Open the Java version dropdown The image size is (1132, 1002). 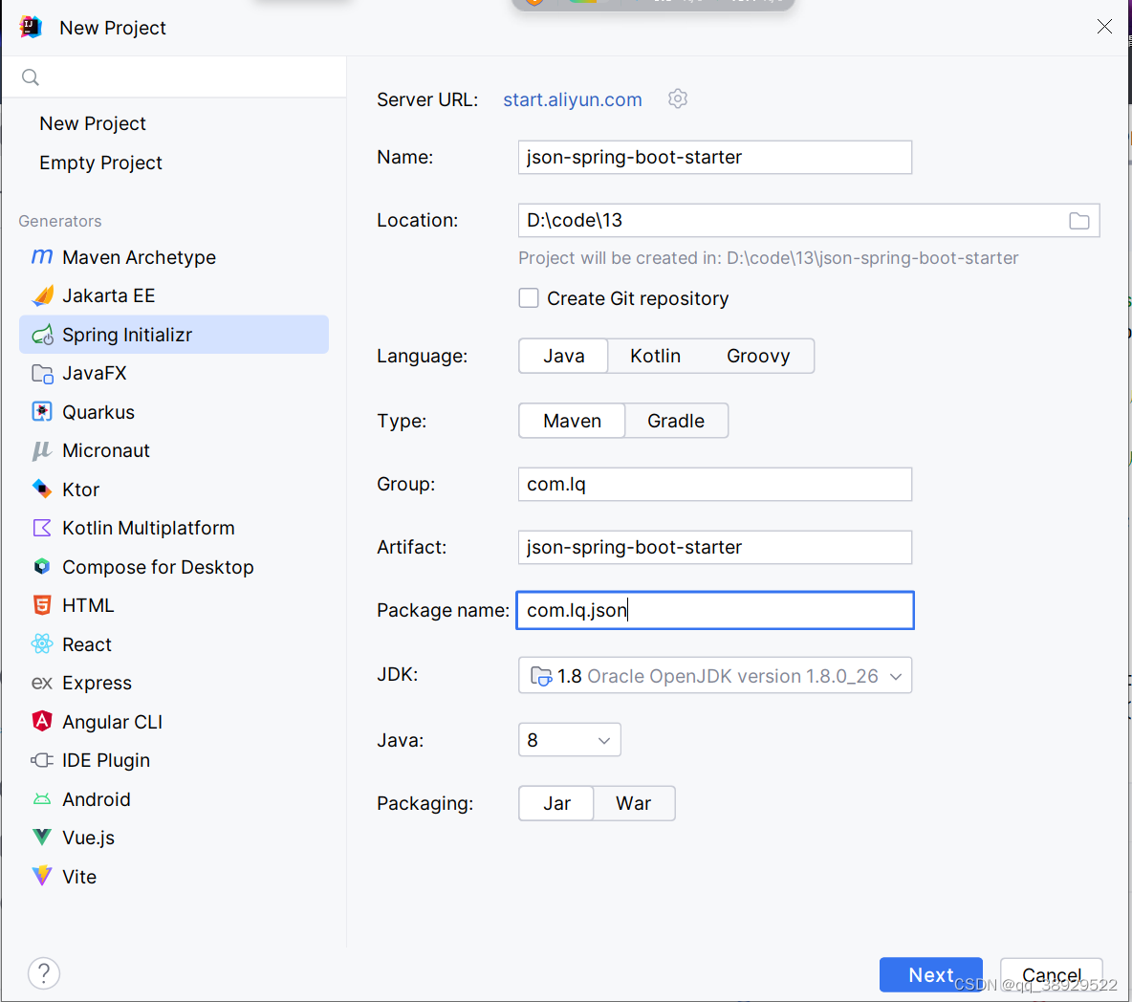569,740
